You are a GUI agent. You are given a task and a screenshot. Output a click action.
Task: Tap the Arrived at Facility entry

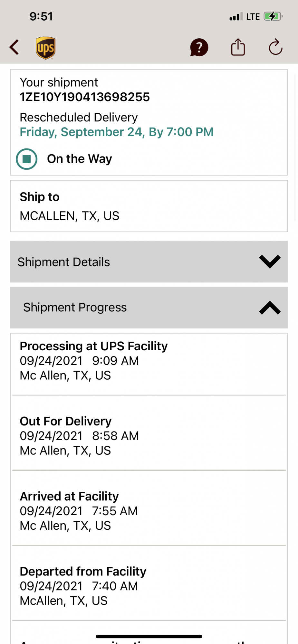pos(79,511)
